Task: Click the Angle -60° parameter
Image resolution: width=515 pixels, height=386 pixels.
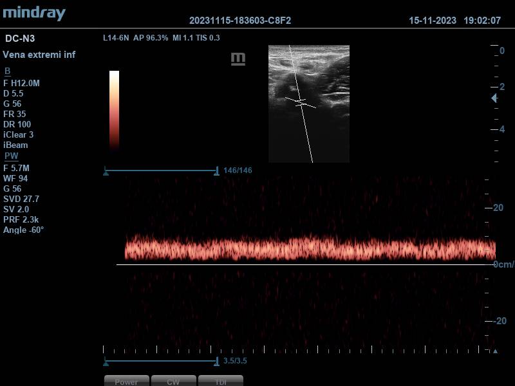Action: pos(24,230)
